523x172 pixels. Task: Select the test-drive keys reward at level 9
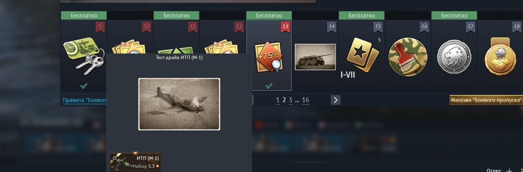click(84, 55)
